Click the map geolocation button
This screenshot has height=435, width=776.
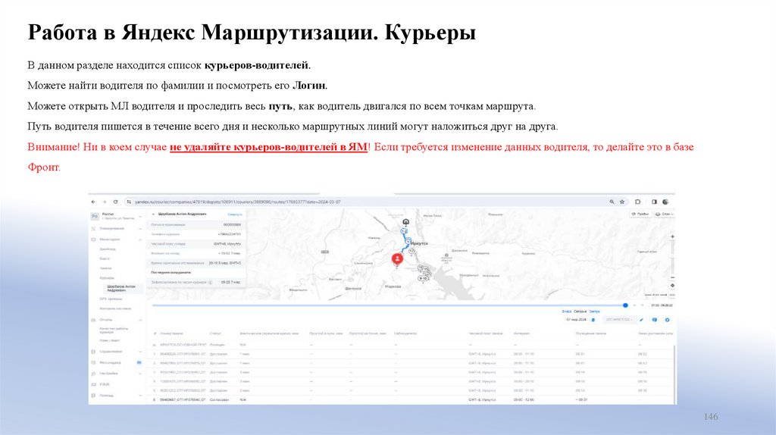[673, 286]
